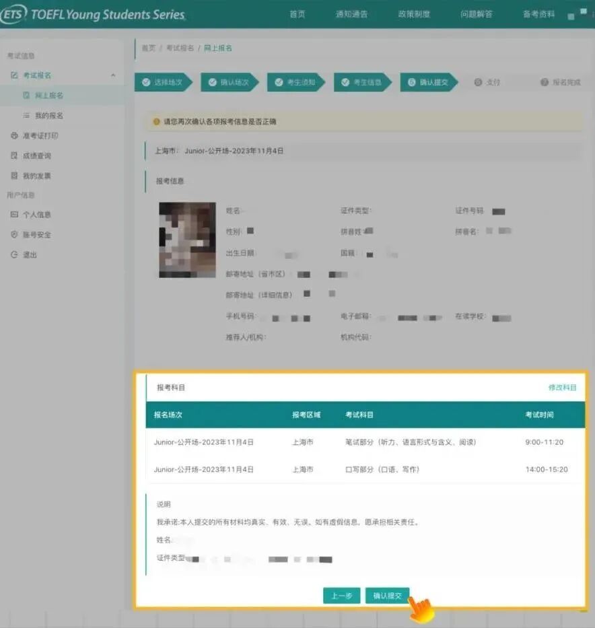The image size is (595, 628).
Task: Open 通知通告 in the top navigation
Action: click(x=351, y=14)
